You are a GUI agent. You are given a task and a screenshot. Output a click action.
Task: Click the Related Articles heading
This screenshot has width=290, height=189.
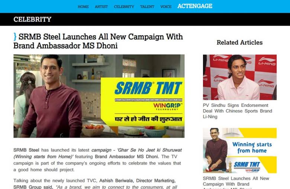[240, 42]
